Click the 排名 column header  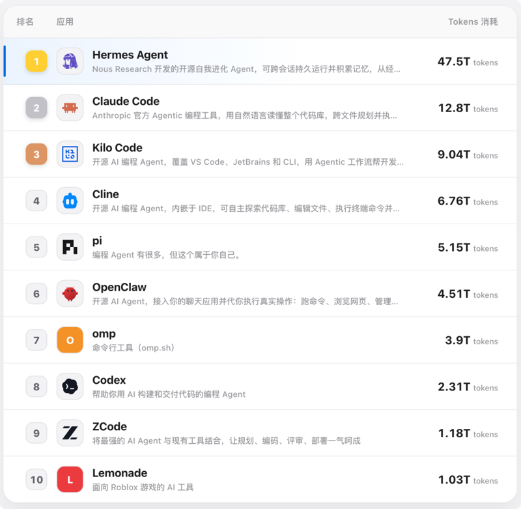pos(25,22)
